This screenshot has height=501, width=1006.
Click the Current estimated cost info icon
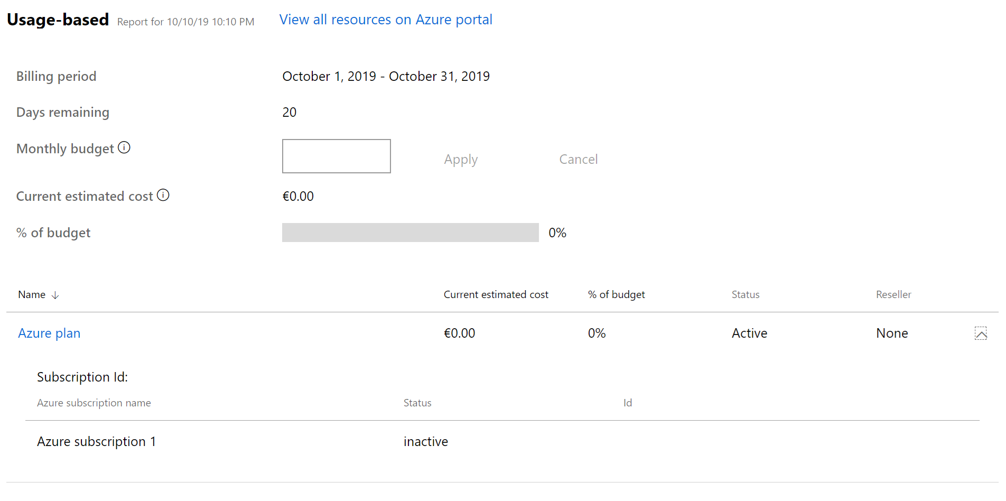pos(163,195)
